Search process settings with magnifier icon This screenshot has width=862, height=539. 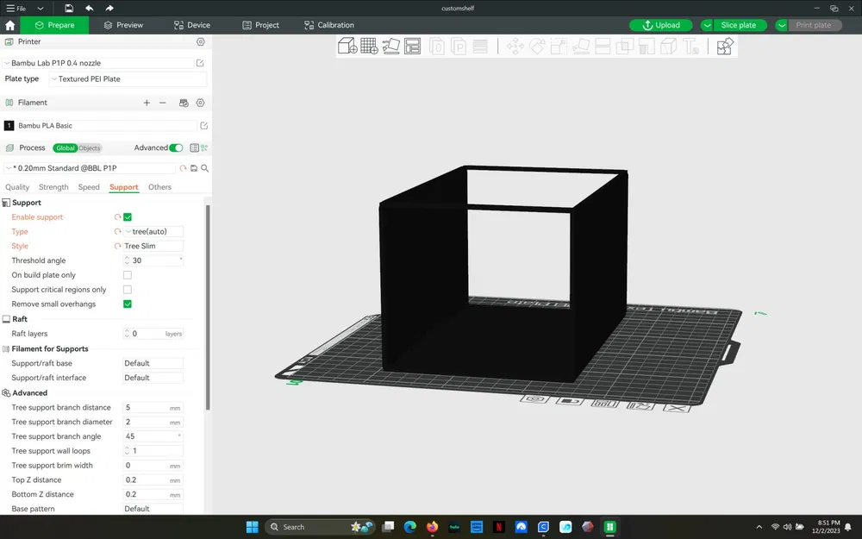coord(205,168)
